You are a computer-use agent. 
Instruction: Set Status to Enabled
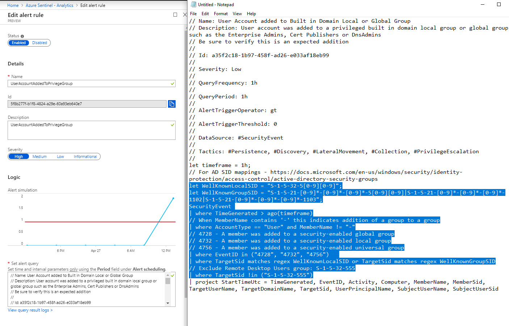[x=19, y=43]
